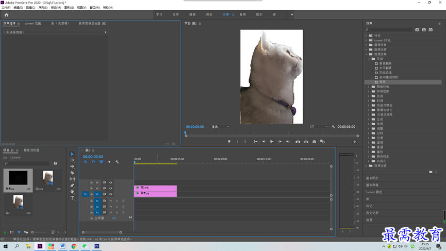Filter effects by accelerated effects icon
The height and width of the screenshot is (251, 446).
tap(417, 30)
